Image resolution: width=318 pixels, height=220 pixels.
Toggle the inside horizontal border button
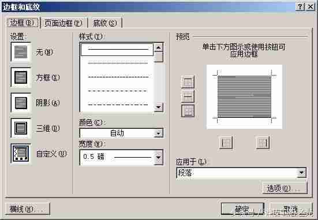pos(188,96)
